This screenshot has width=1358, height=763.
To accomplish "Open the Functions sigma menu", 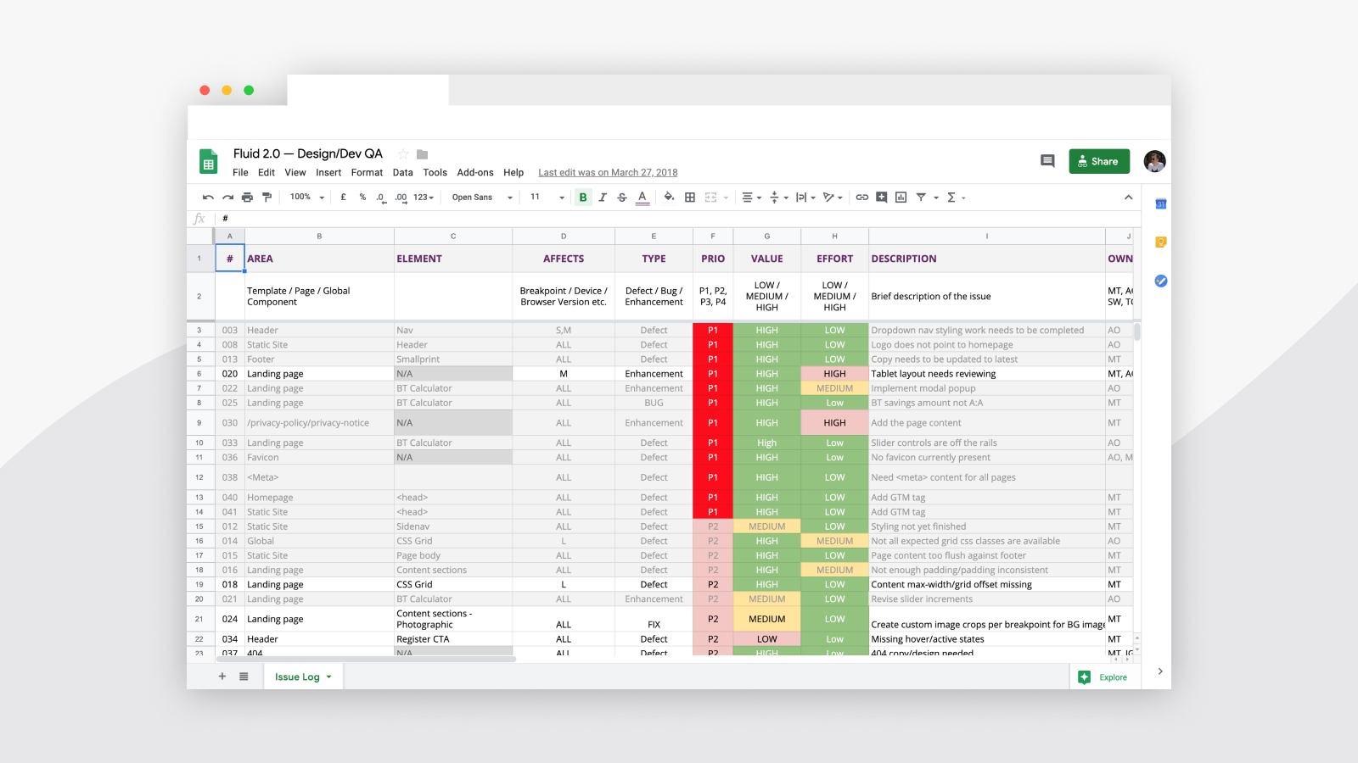I will pos(957,198).
